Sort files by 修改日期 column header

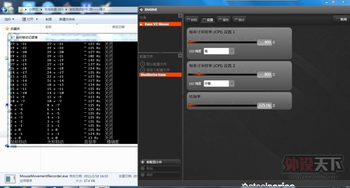(118, 27)
